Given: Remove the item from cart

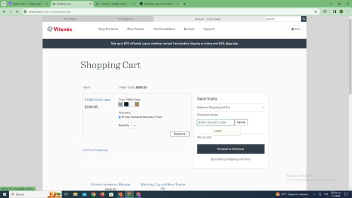Looking at the screenshot, I should (x=180, y=134).
